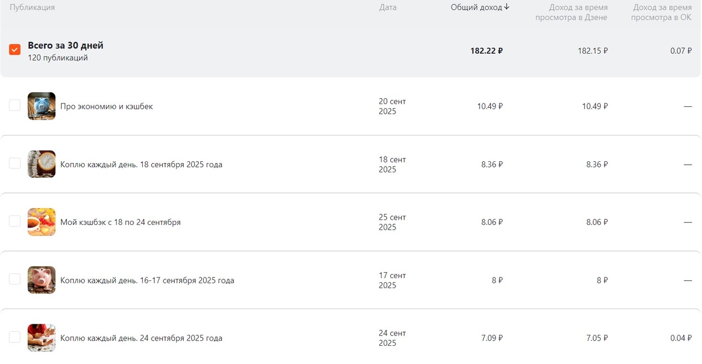Open thumbnail for Коплю каждый день 24 сентября
The height and width of the screenshot is (364, 702).
[x=42, y=338]
